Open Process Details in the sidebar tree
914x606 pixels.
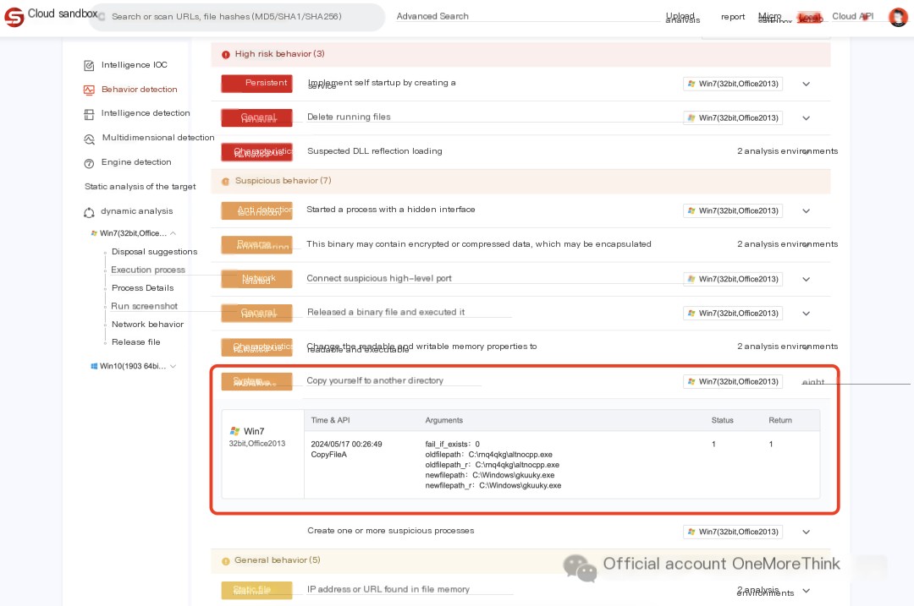tap(142, 288)
